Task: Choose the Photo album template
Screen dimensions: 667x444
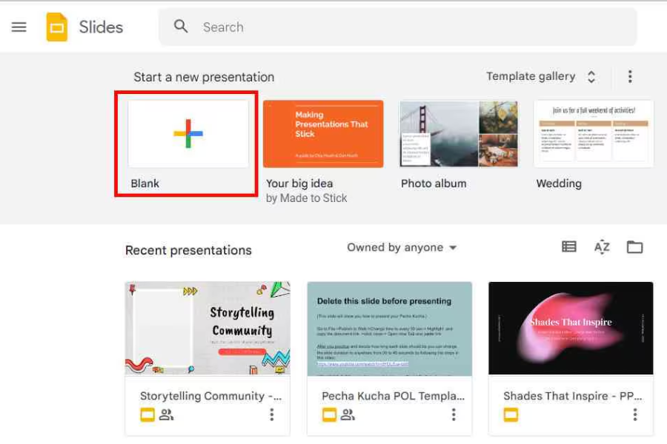Action: tap(458, 134)
